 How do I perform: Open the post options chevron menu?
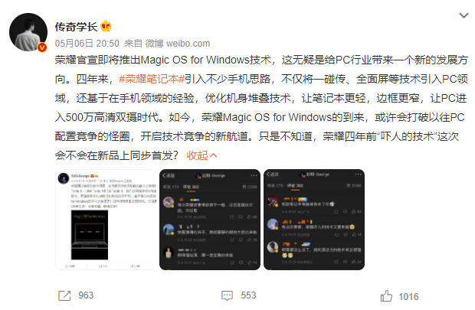point(464,15)
